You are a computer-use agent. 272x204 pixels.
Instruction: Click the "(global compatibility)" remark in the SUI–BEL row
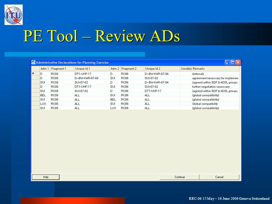tap(215, 99)
